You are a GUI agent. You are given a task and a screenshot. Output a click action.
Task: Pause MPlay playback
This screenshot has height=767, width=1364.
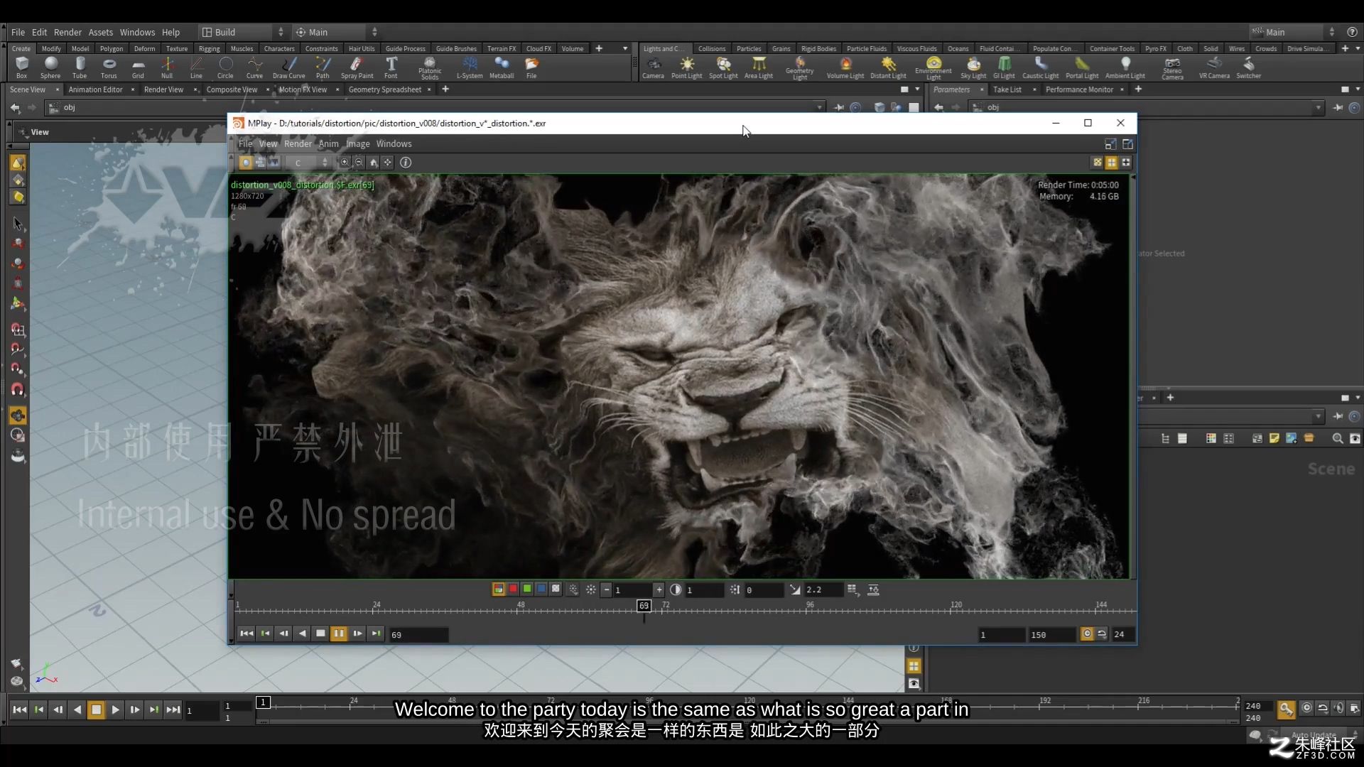coord(339,633)
